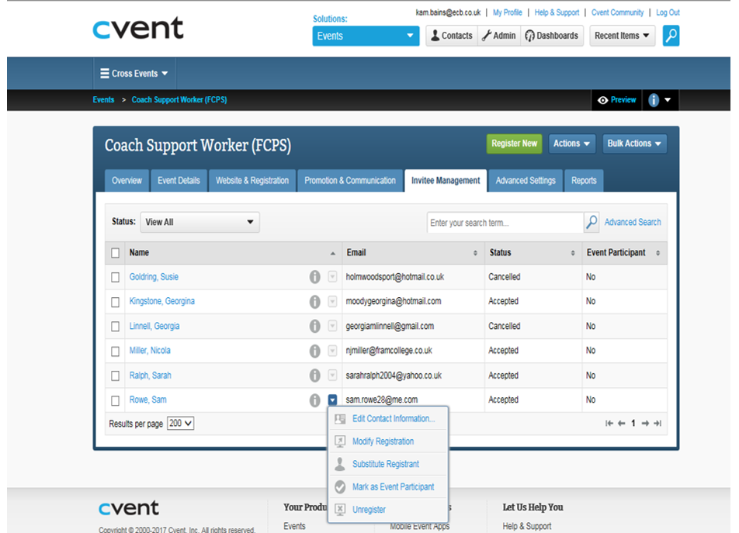This screenshot has width=739, height=533.
Task: Click Events breadcrumb link
Action: coord(103,100)
